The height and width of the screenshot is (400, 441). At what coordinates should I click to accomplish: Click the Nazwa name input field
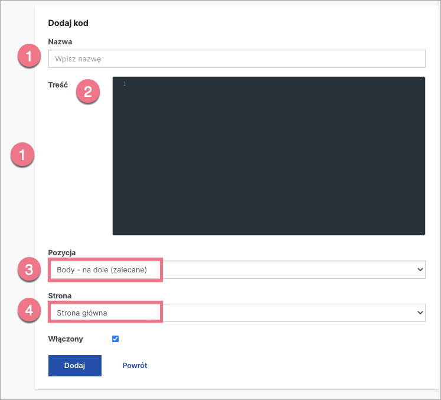pyautogui.click(x=237, y=59)
